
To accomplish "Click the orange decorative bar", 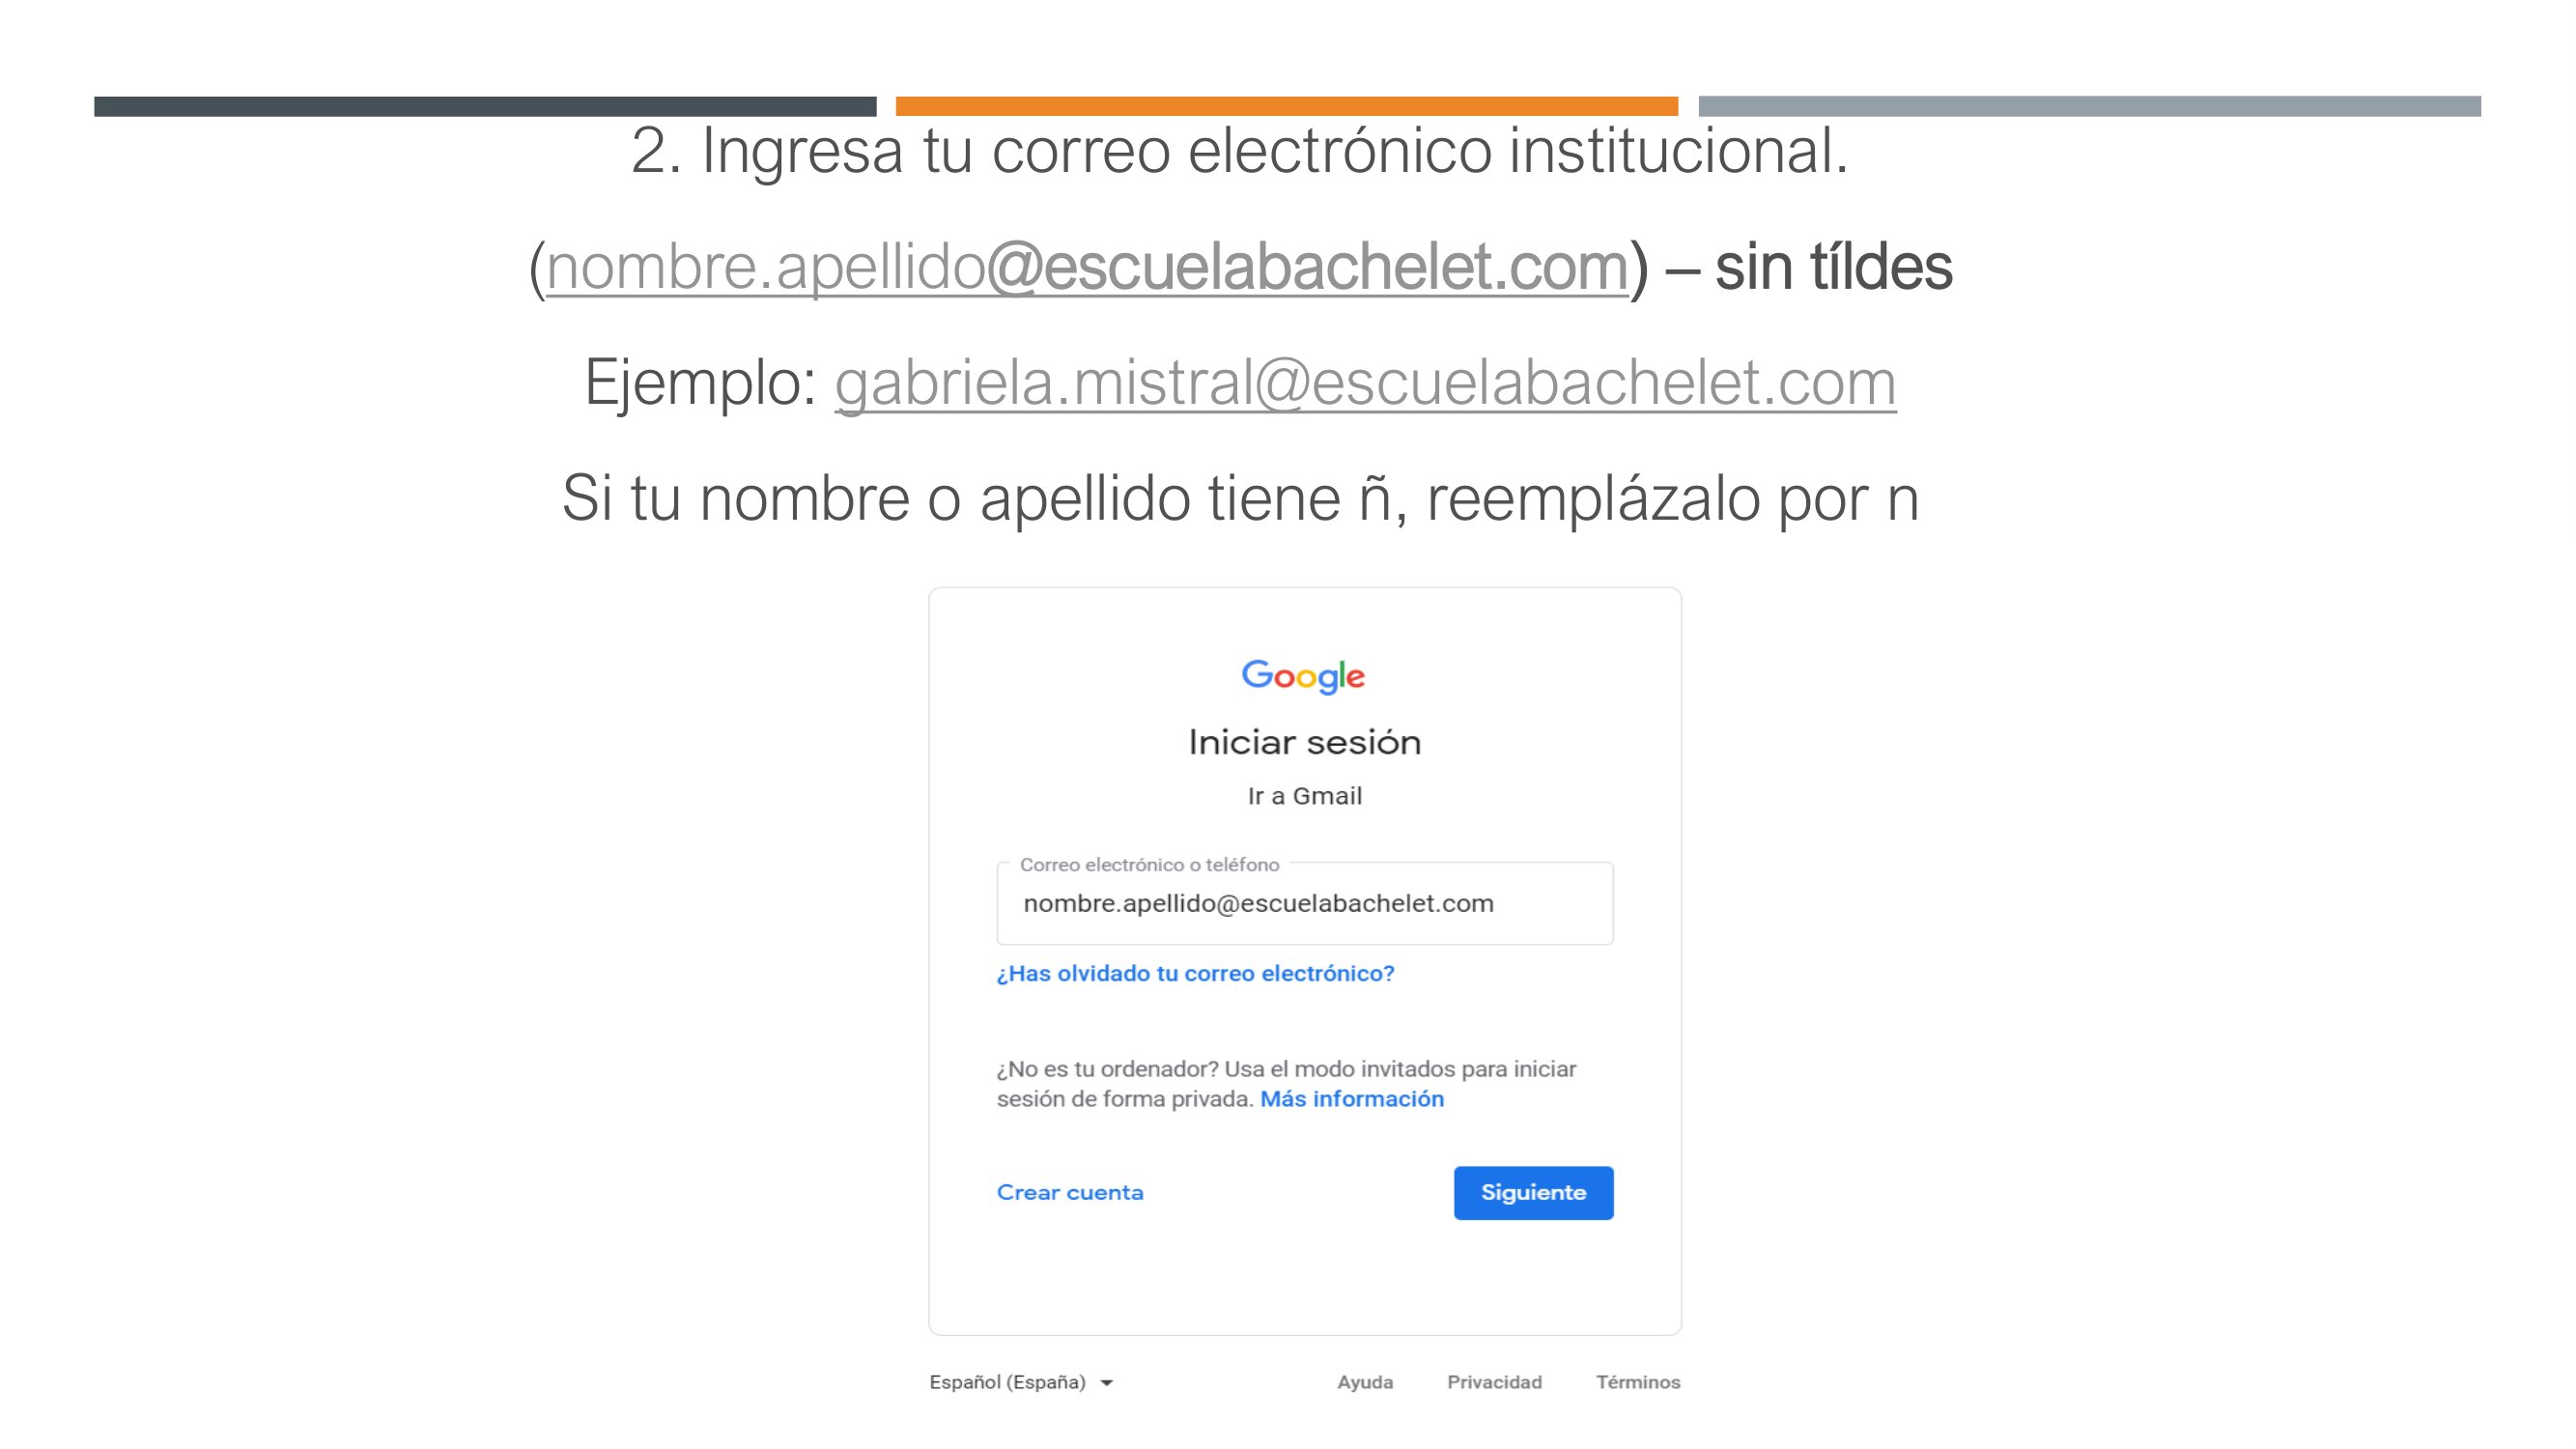I will tap(1286, 106).
